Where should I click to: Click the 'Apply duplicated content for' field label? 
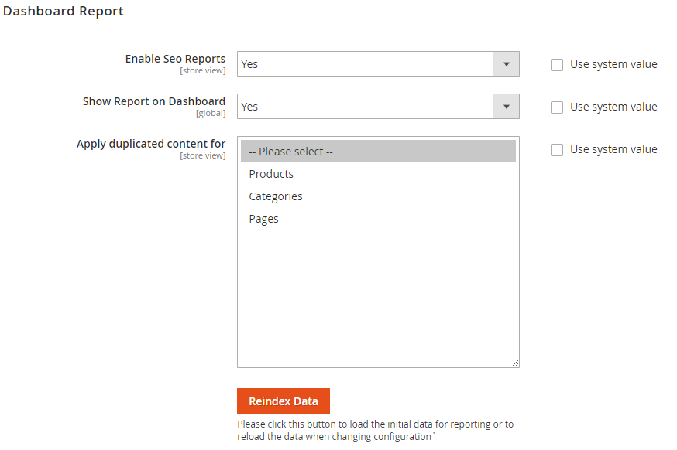coord(151,144)
